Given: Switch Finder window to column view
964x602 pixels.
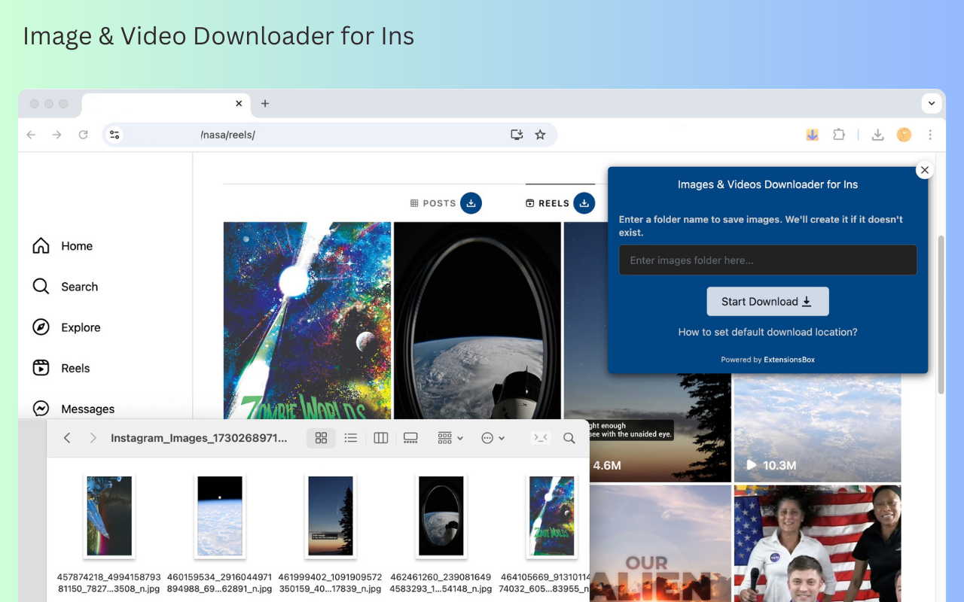Looking at the screenshot, I should click(380, 437).
